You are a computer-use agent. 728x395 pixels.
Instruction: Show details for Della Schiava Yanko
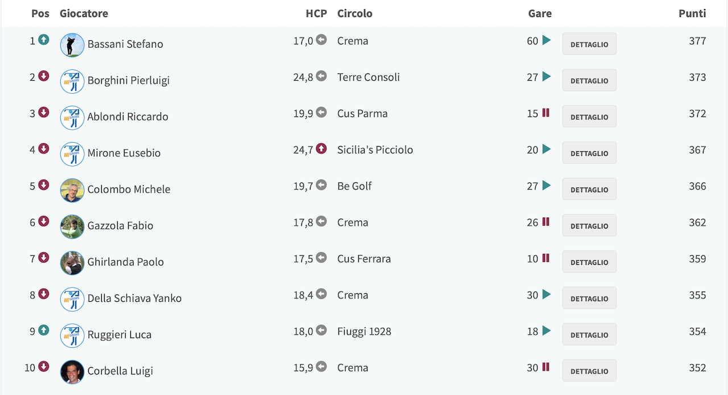tap(589, 298)
